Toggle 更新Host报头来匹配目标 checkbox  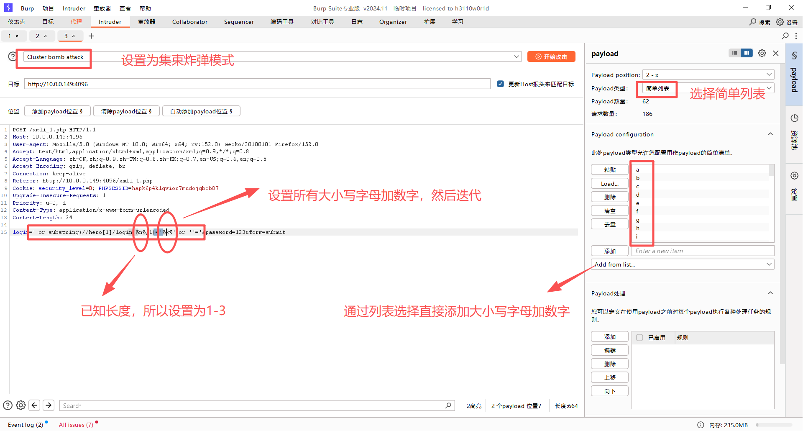click(500, 84)
